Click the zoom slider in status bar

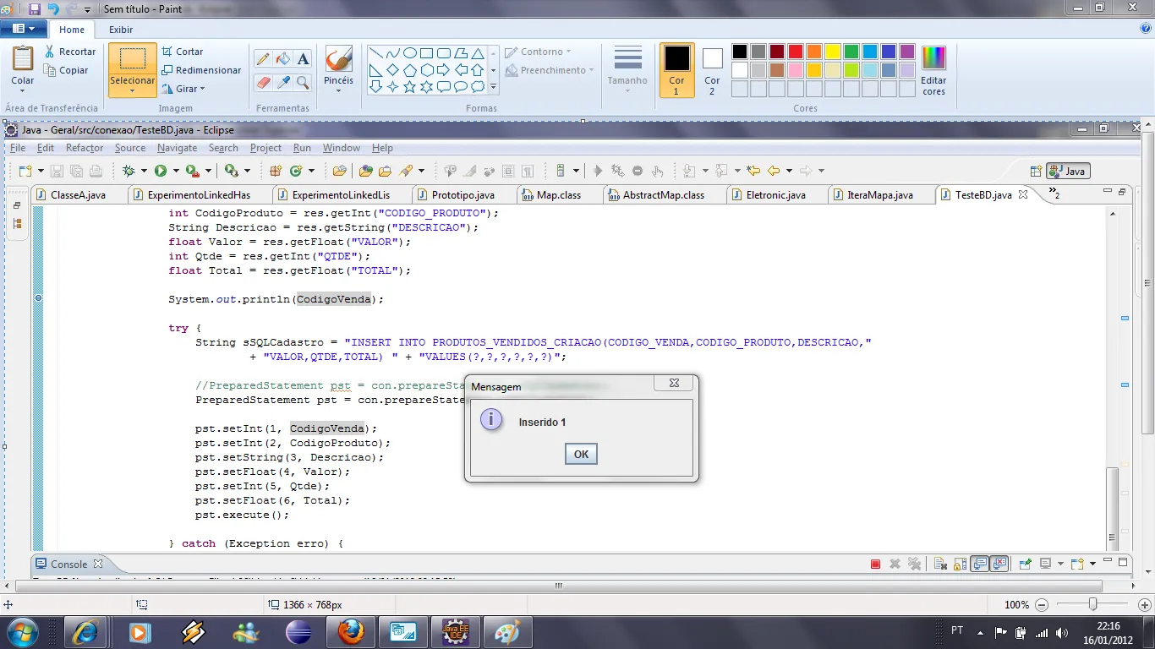click(x=1092, y=604)
